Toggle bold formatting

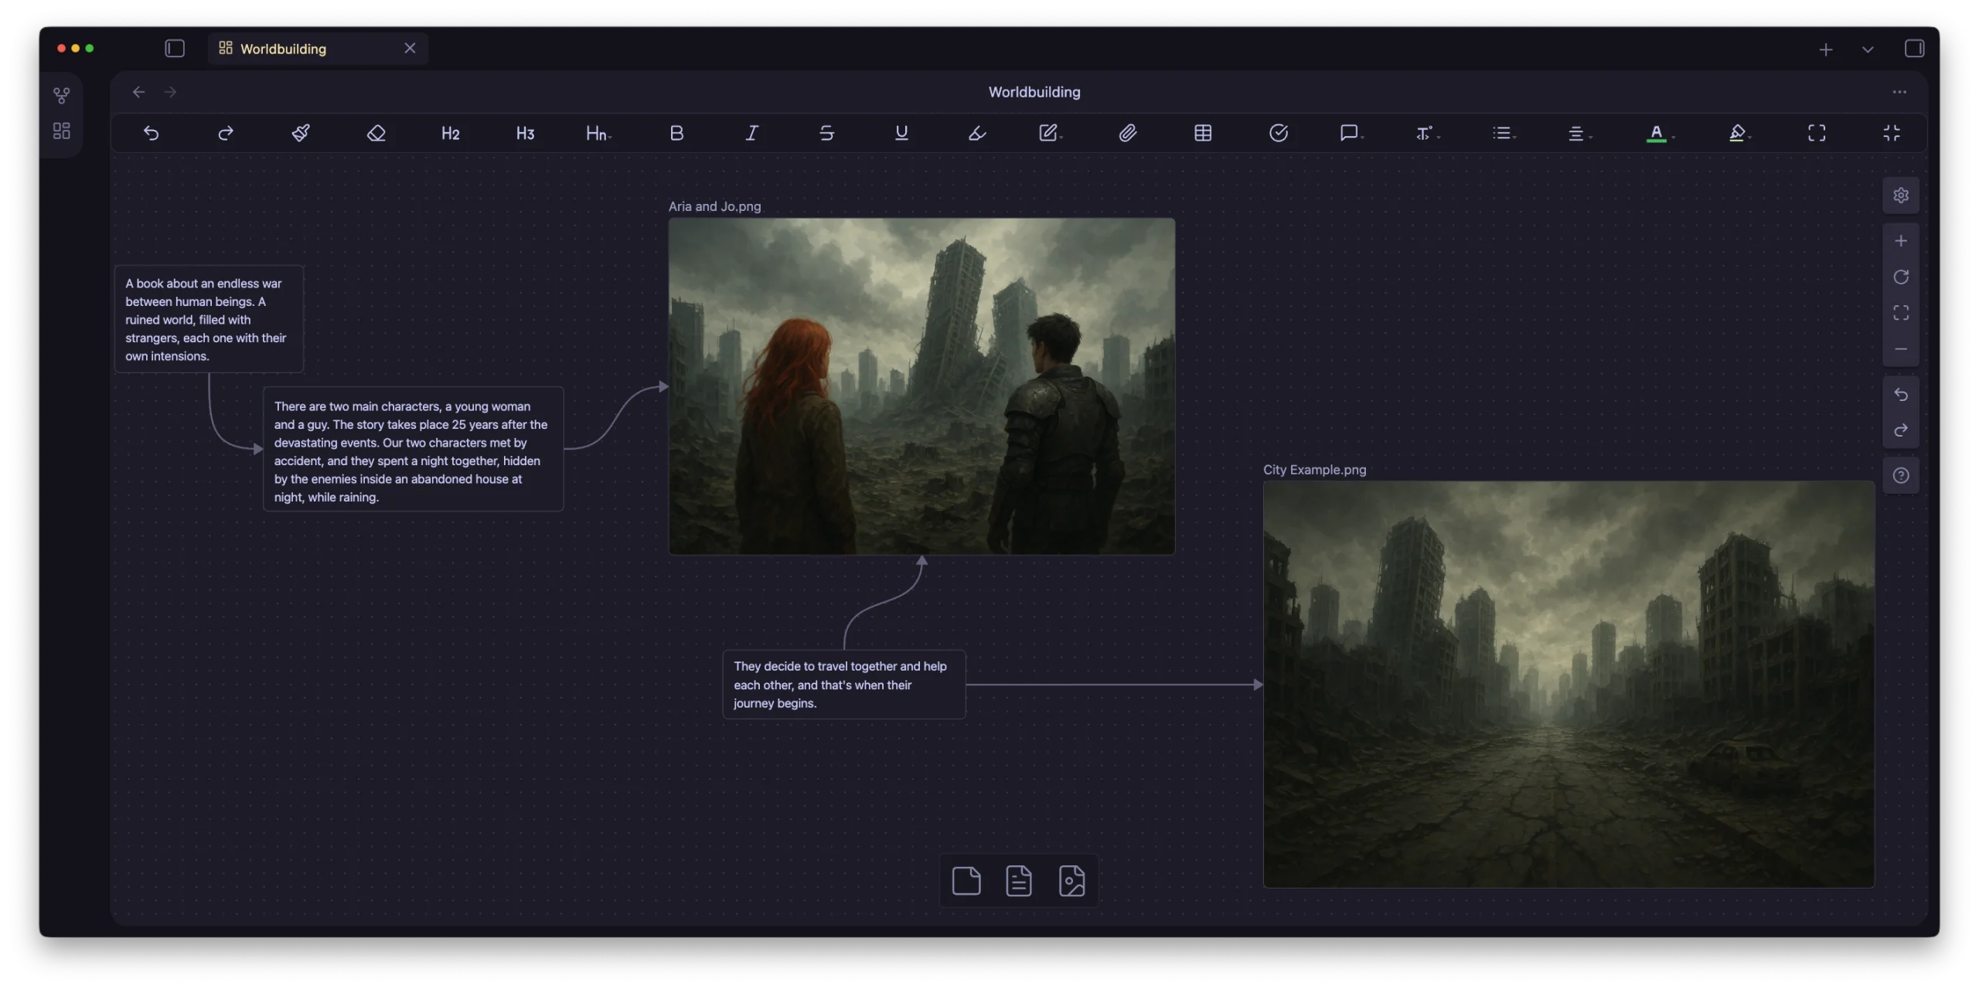(676, 133)
